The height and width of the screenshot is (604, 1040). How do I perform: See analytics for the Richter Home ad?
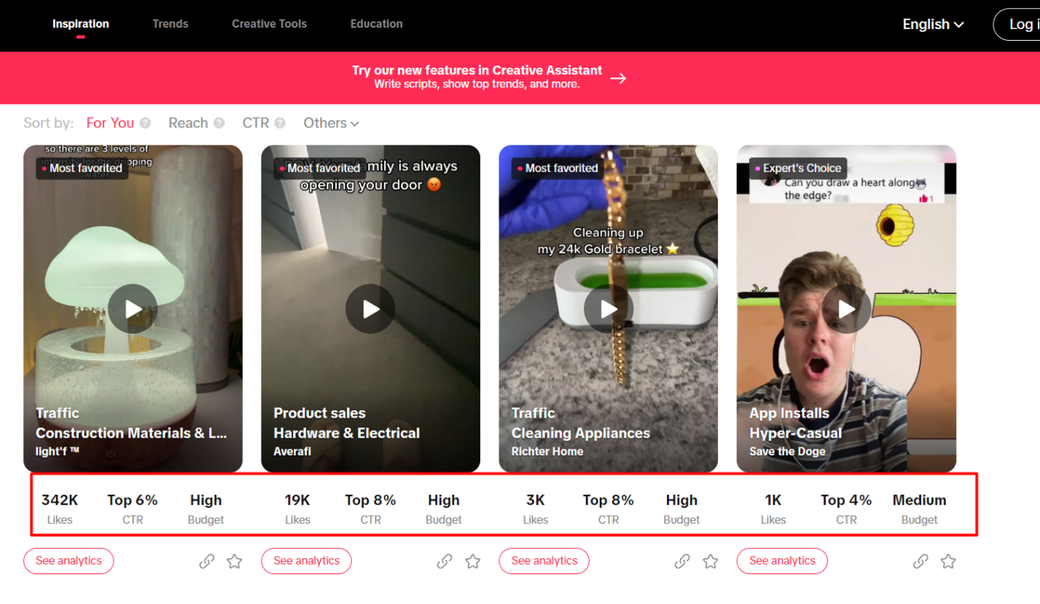pos(544,561)
